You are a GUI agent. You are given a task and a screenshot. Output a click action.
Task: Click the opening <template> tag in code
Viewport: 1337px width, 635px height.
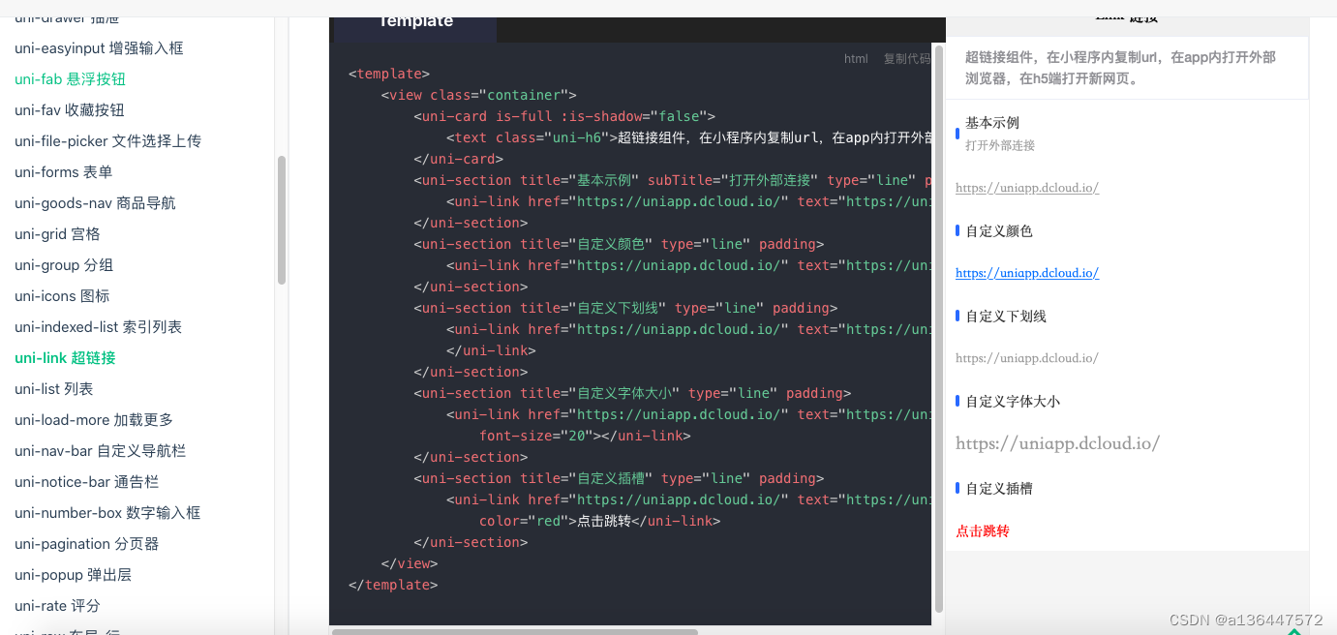(389, 74)
